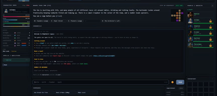Click Kaelinar thief avatar
The image size is (217, 96).
[x=190, y=39]
